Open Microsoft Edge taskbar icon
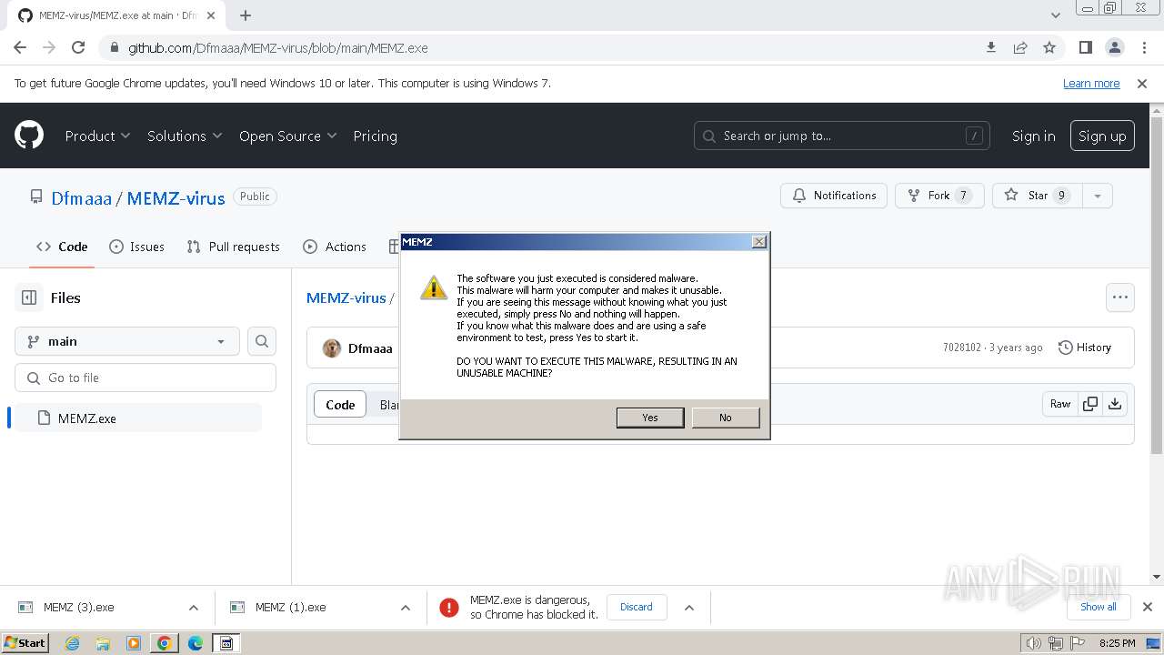Screen dimensions: 1164x655 pyautogui.click(x=196, y=643)
